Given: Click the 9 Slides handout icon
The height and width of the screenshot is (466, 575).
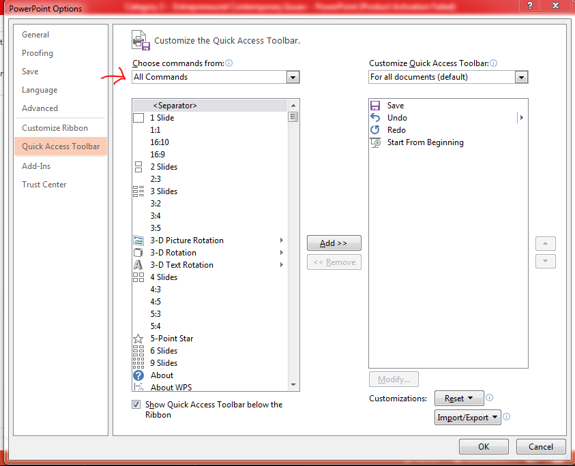Looking at the screenshot, I should [x=138, y=363].
